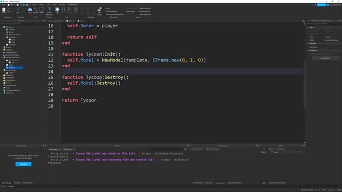Click the Step Out debugger icon
The image size is (342, 192).
(x=94, y=10)
